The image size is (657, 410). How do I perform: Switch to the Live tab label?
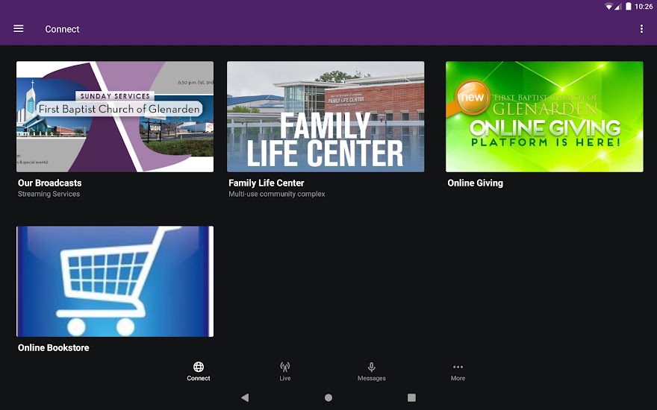tap(285, 379)
